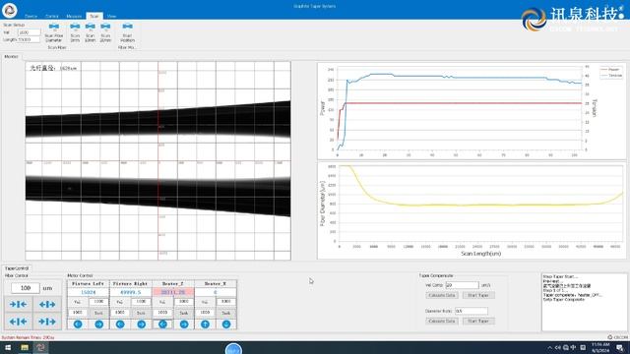Click Fixture Left Task button

[98, 313]
